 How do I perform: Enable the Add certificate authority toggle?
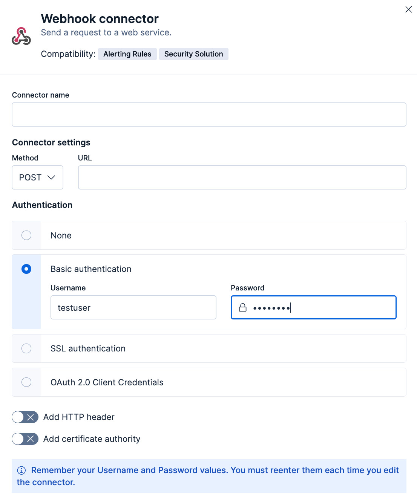tap(25, 439)
